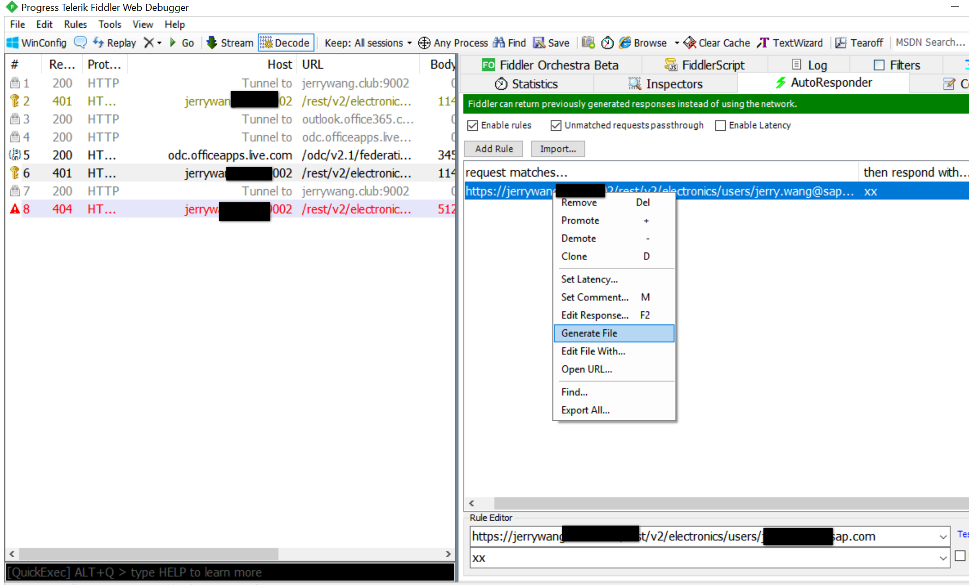Click the timer stopwatch icon
Image resolution: width=969 pixels, height=585 pixels.
(x=607, y=43)
